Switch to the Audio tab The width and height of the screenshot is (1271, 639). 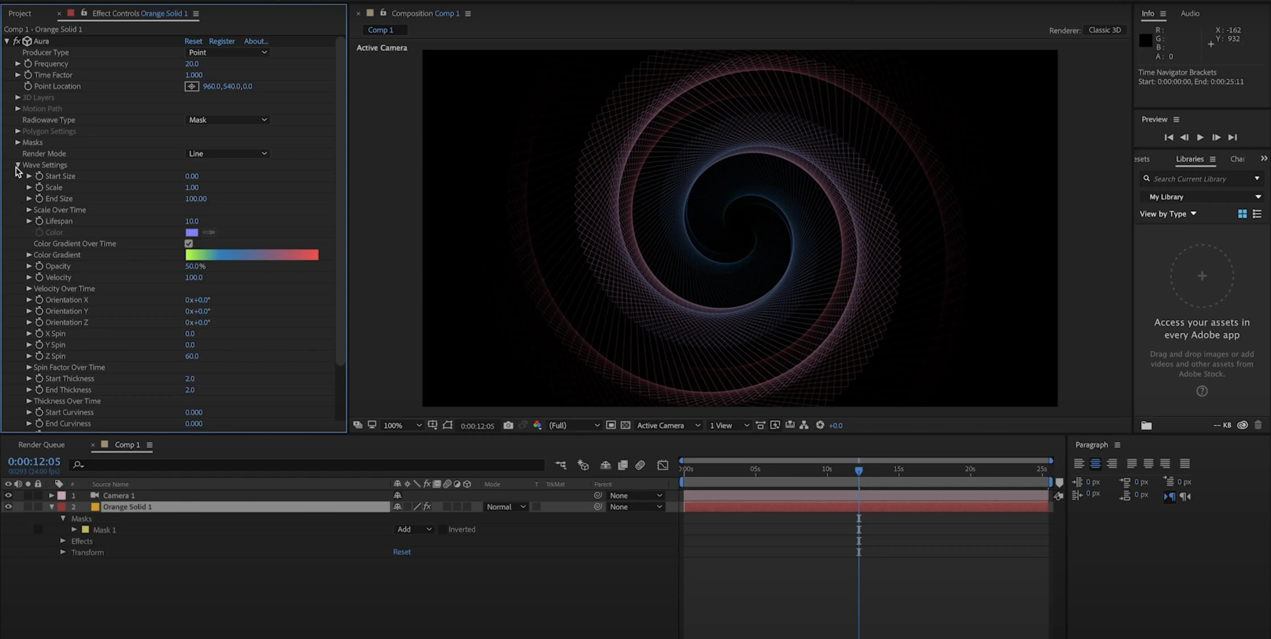pos(1190,13)
